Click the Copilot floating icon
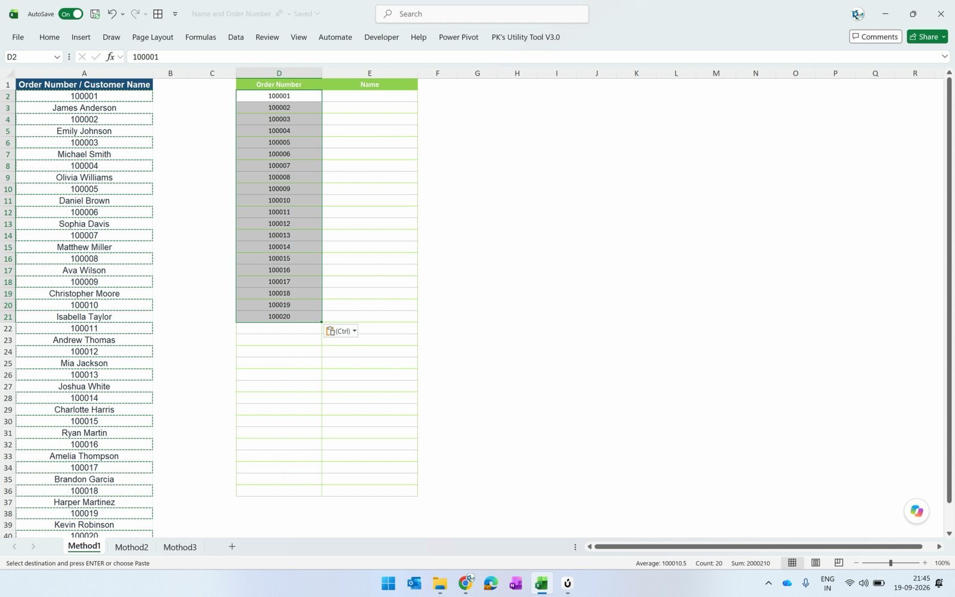This screenshot has width=955, height=597. point(917,511)
